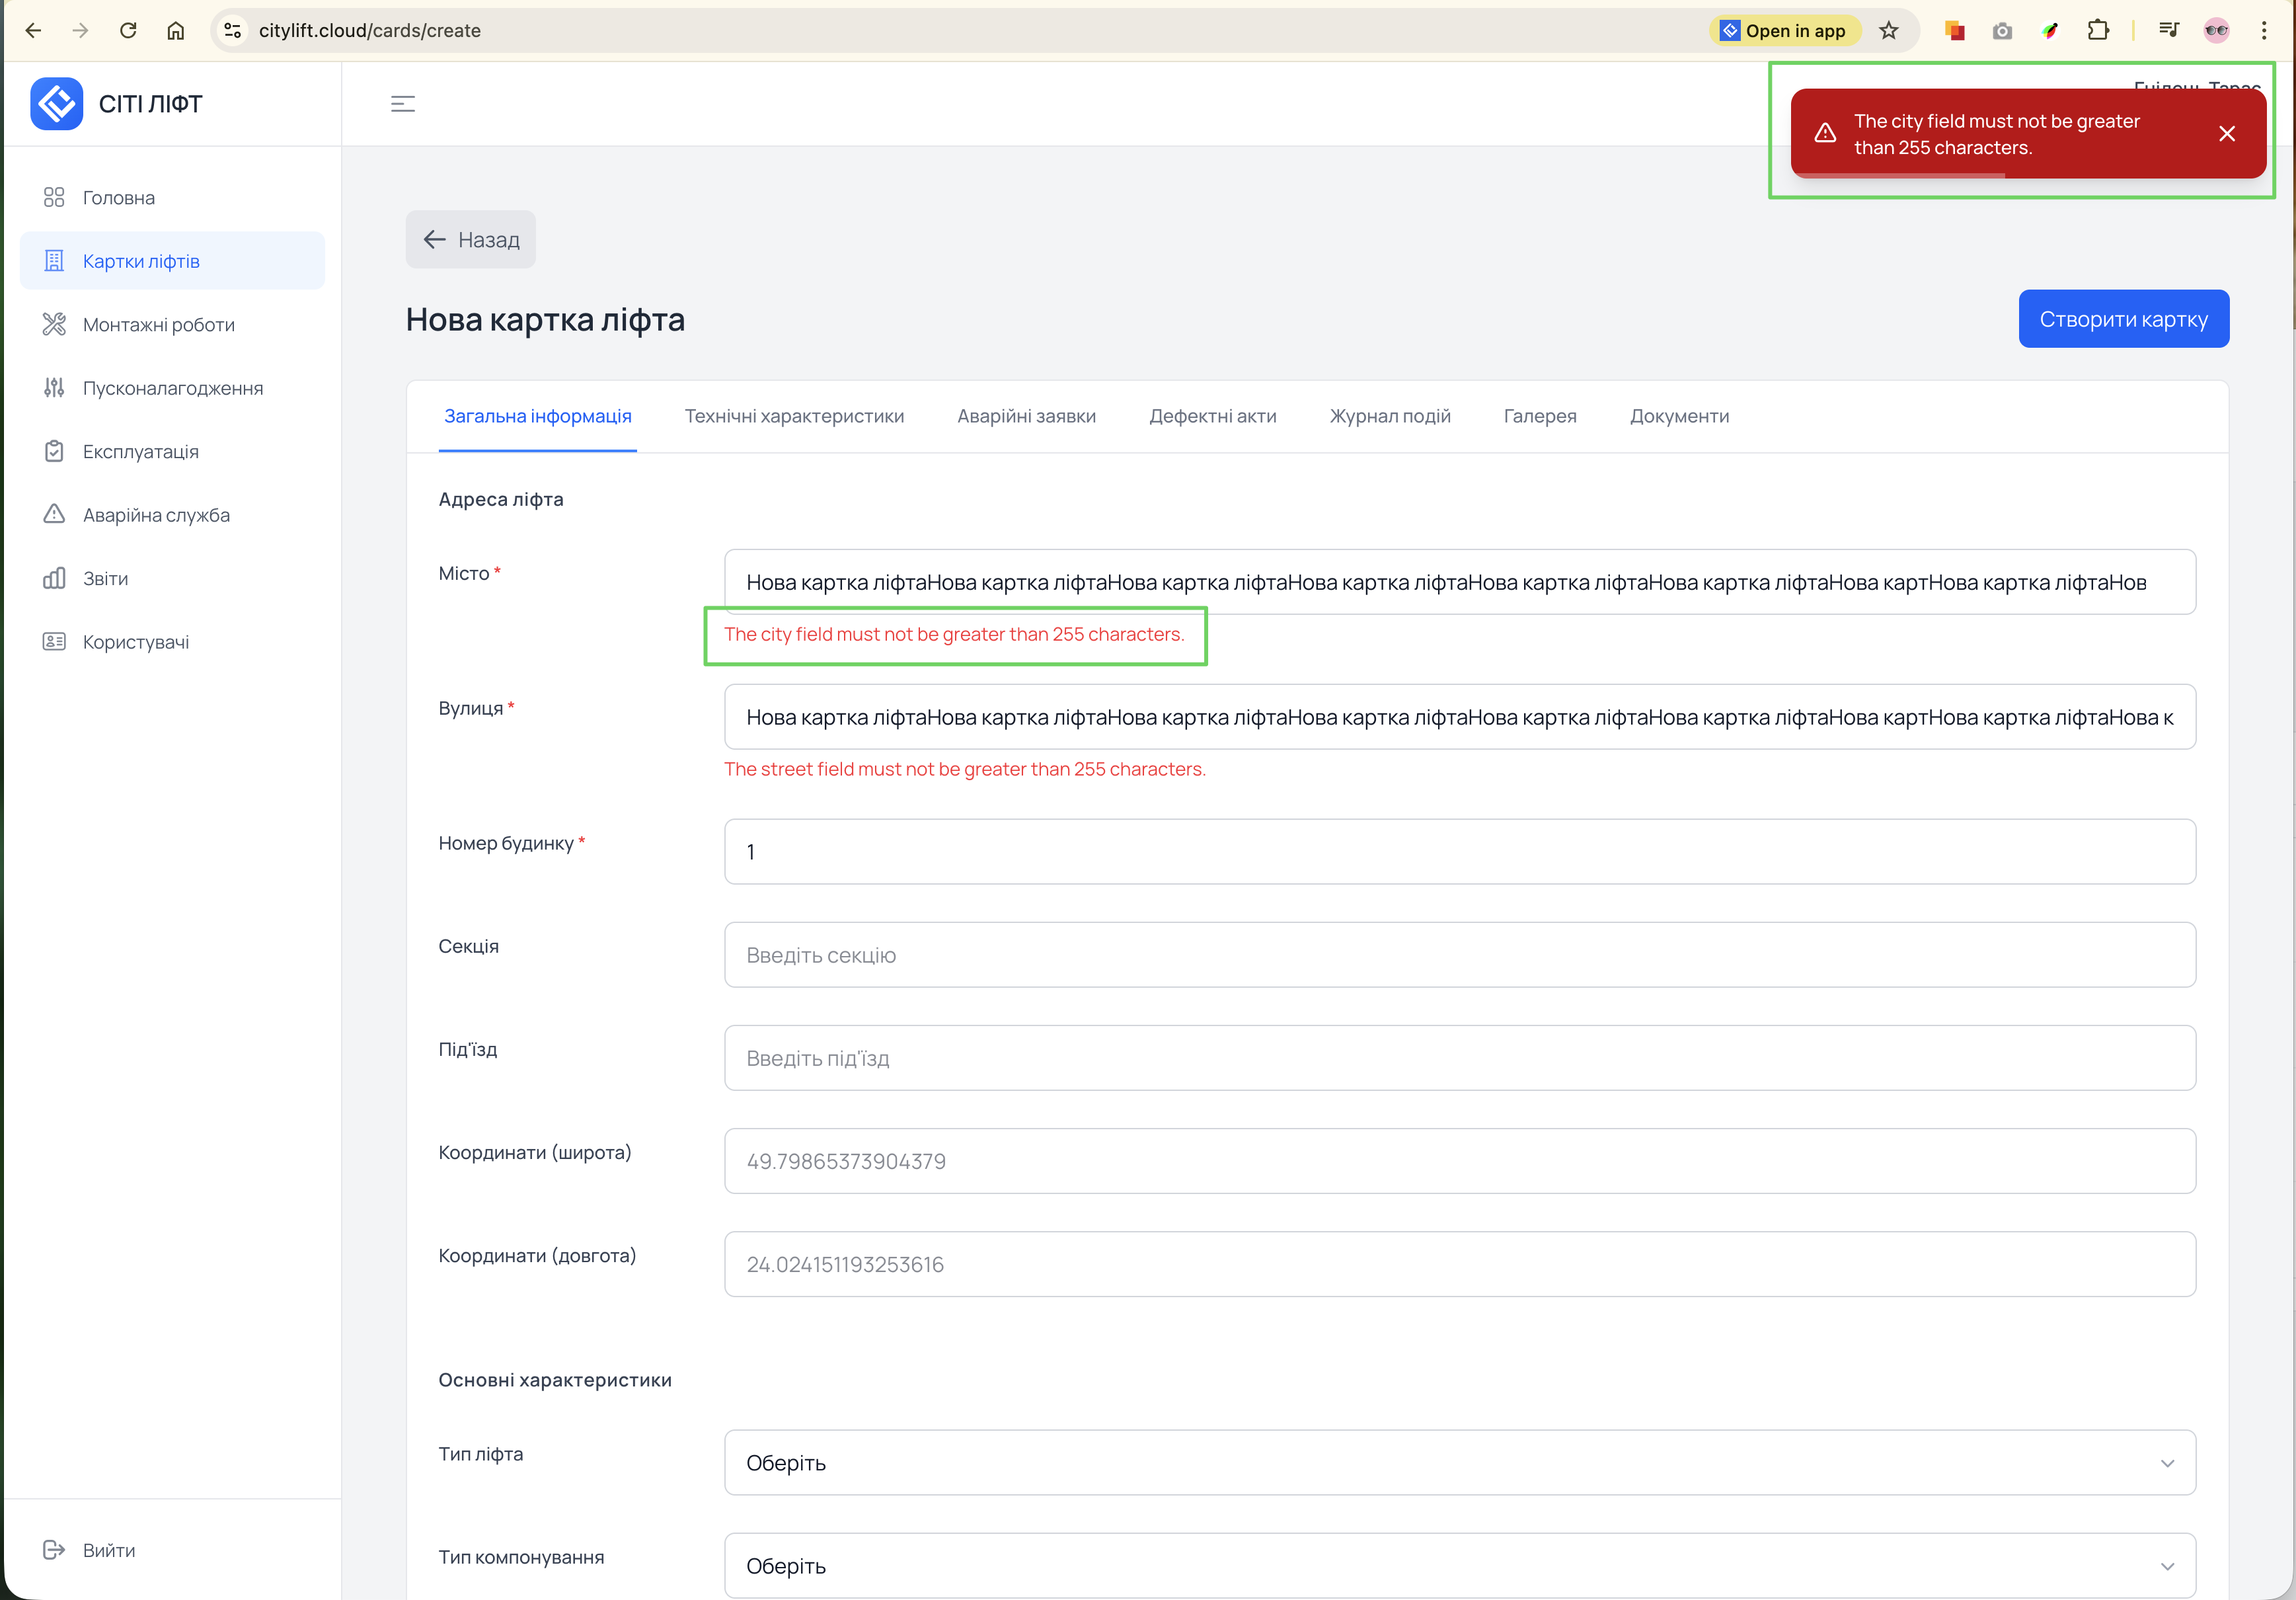Click the hamburger menu collapse icon

[402, 104]
